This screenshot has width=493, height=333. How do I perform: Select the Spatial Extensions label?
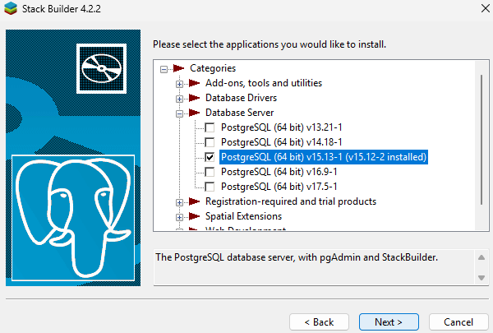pyautogui.click(x=243, y=216)
